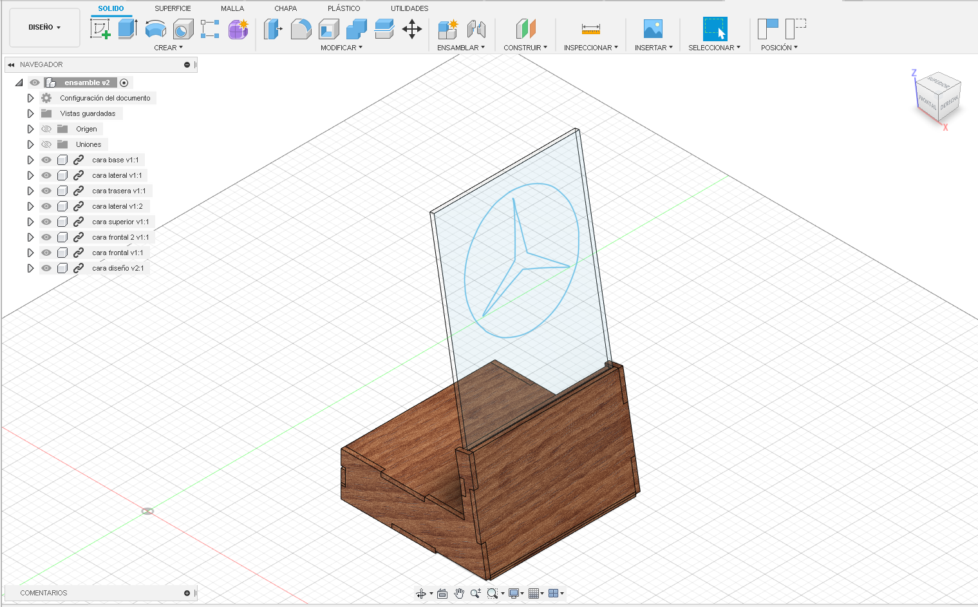Choose the Offset Face tool icon
The height and width of the screenshot is (607, 978).
tap(384, 28)
